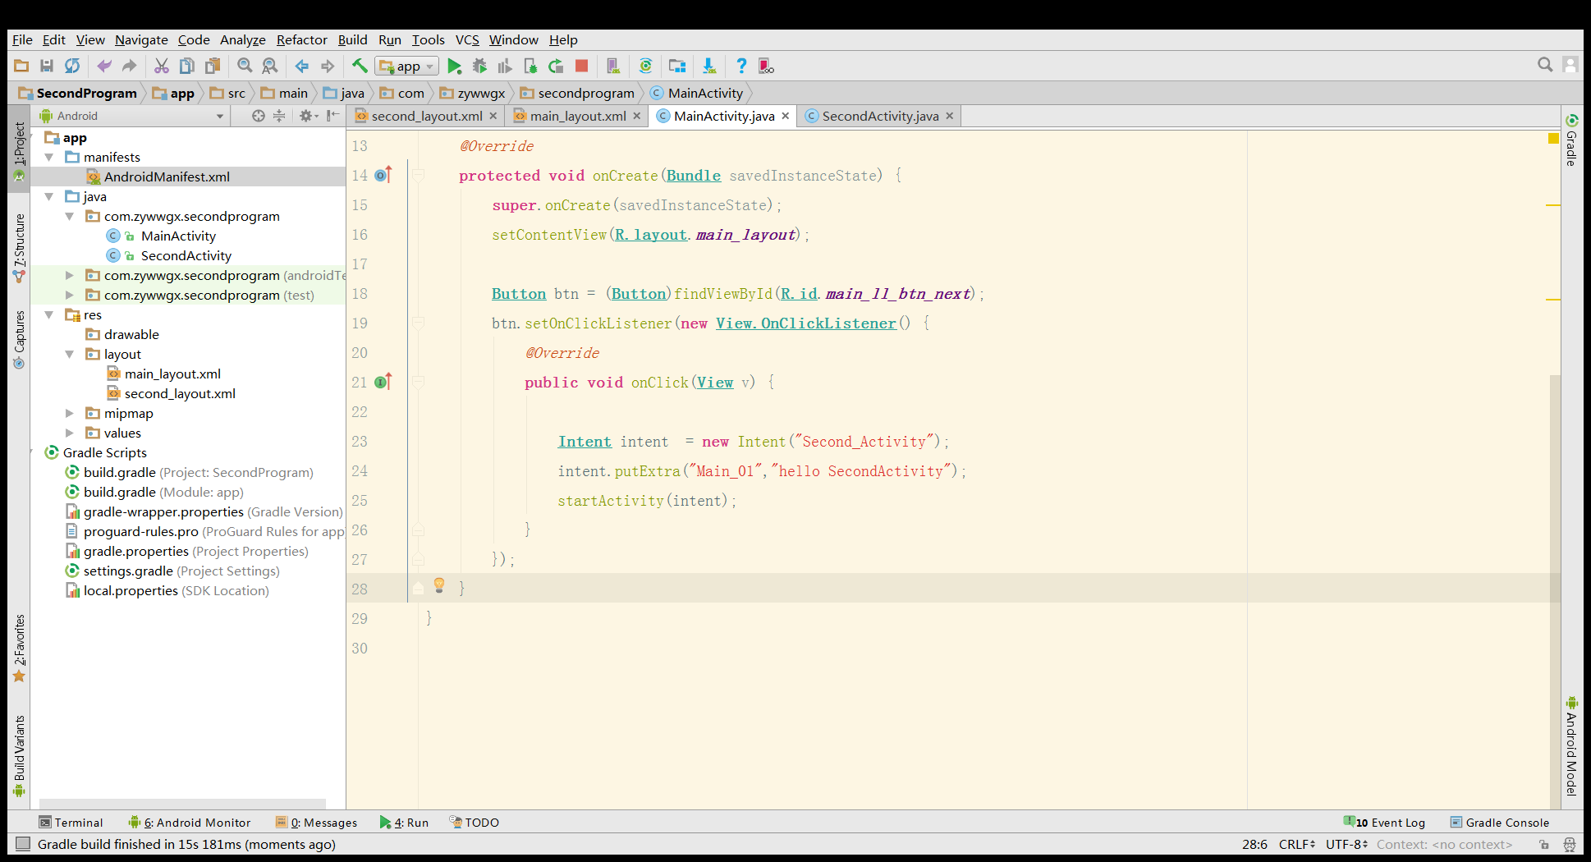Collapse the manifests folder node
Viewport: 1591px width, 862px height.
point(49,158)
